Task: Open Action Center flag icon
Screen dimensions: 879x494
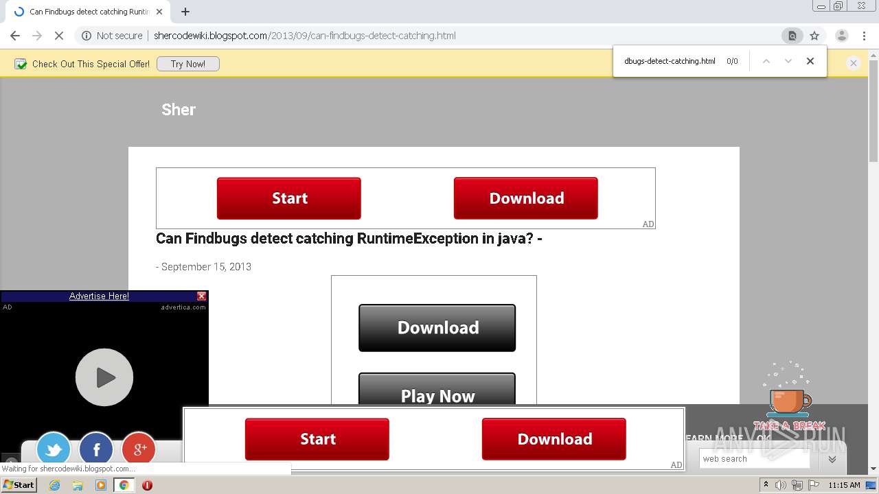Action: [814, 485]
